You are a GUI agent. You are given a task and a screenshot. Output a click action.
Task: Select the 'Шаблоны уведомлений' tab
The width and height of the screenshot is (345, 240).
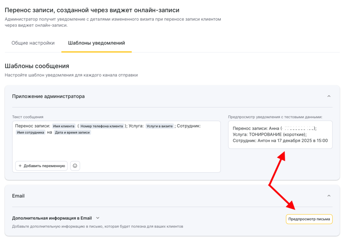(x=96, y=43)
